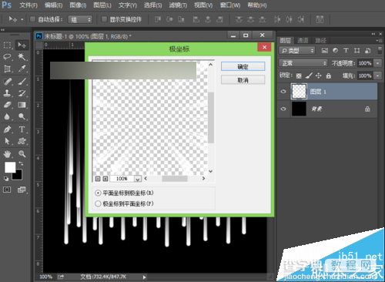Open the Layers panel flyout menu
This screenshot has width=385, height=282.
pos(379,41)
